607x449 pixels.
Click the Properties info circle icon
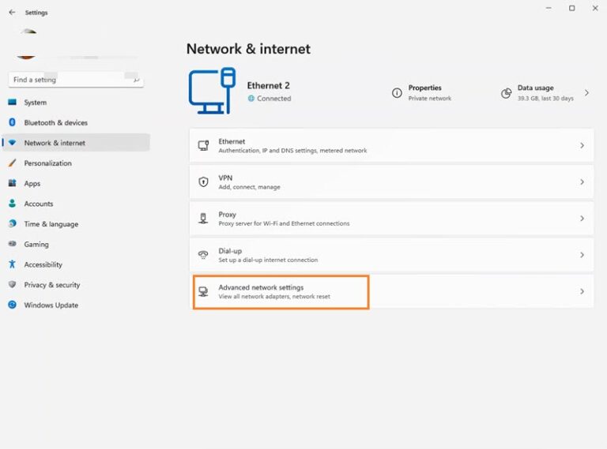point(397,93)
